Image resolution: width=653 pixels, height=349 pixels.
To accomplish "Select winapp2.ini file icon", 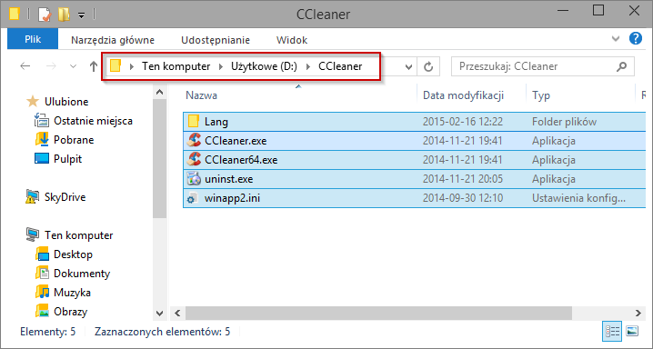I will click(193, 198).
